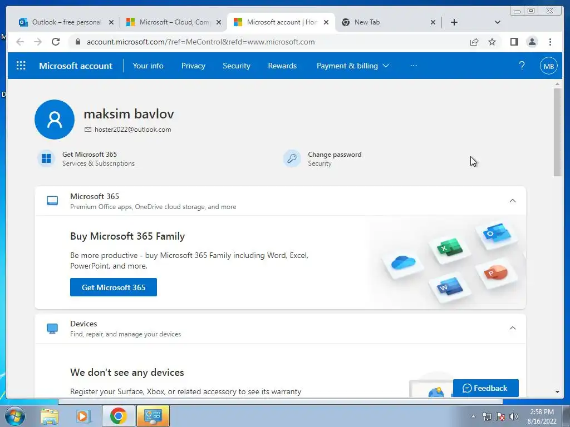Open a new browser tab

point(454,22)
